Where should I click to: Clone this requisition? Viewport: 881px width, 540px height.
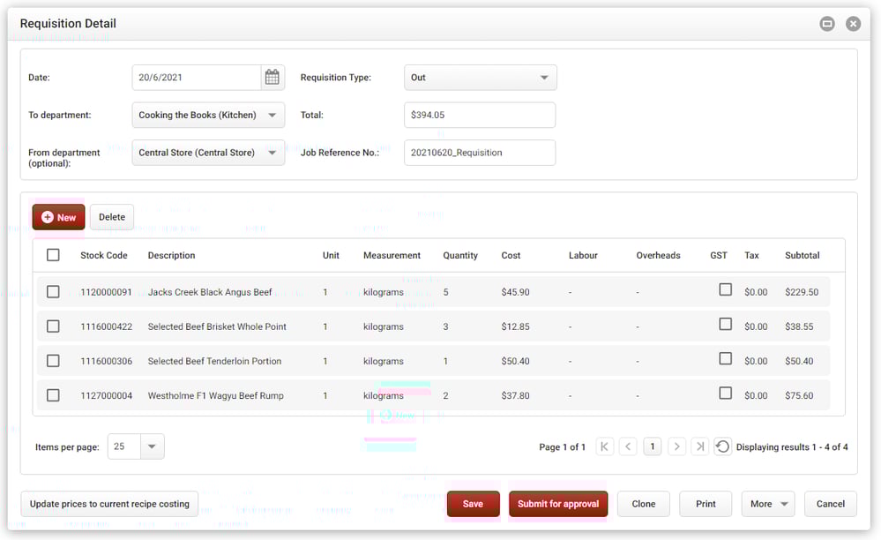[643, 503]
